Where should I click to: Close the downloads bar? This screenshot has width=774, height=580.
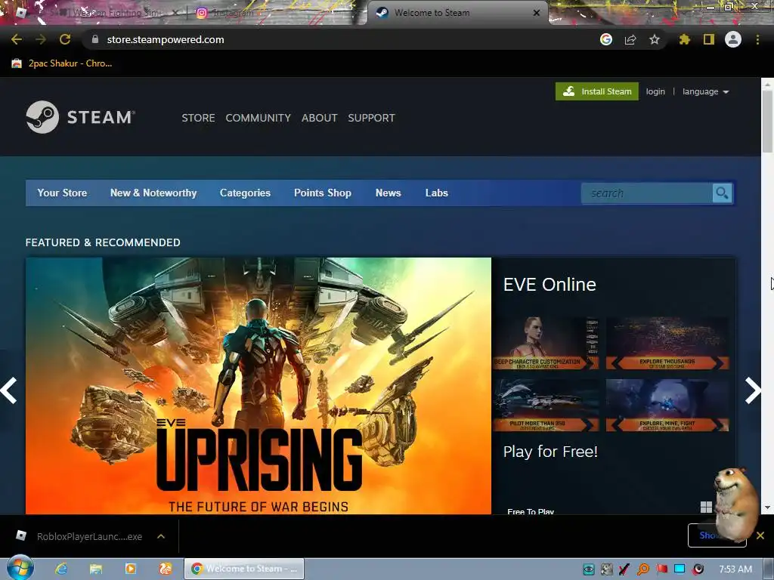(760, 535)
